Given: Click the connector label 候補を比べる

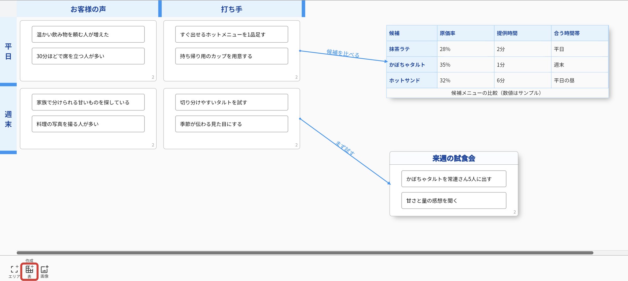Looking at the screenshot, I should (x=343, y=53).
